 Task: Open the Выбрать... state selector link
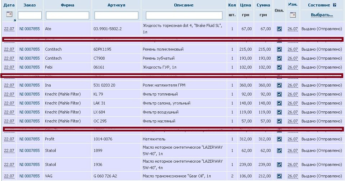pos(322,15)
